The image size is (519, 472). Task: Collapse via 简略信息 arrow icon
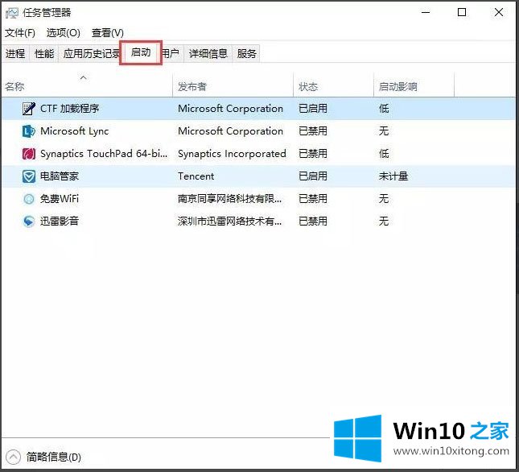coord(13,457)
